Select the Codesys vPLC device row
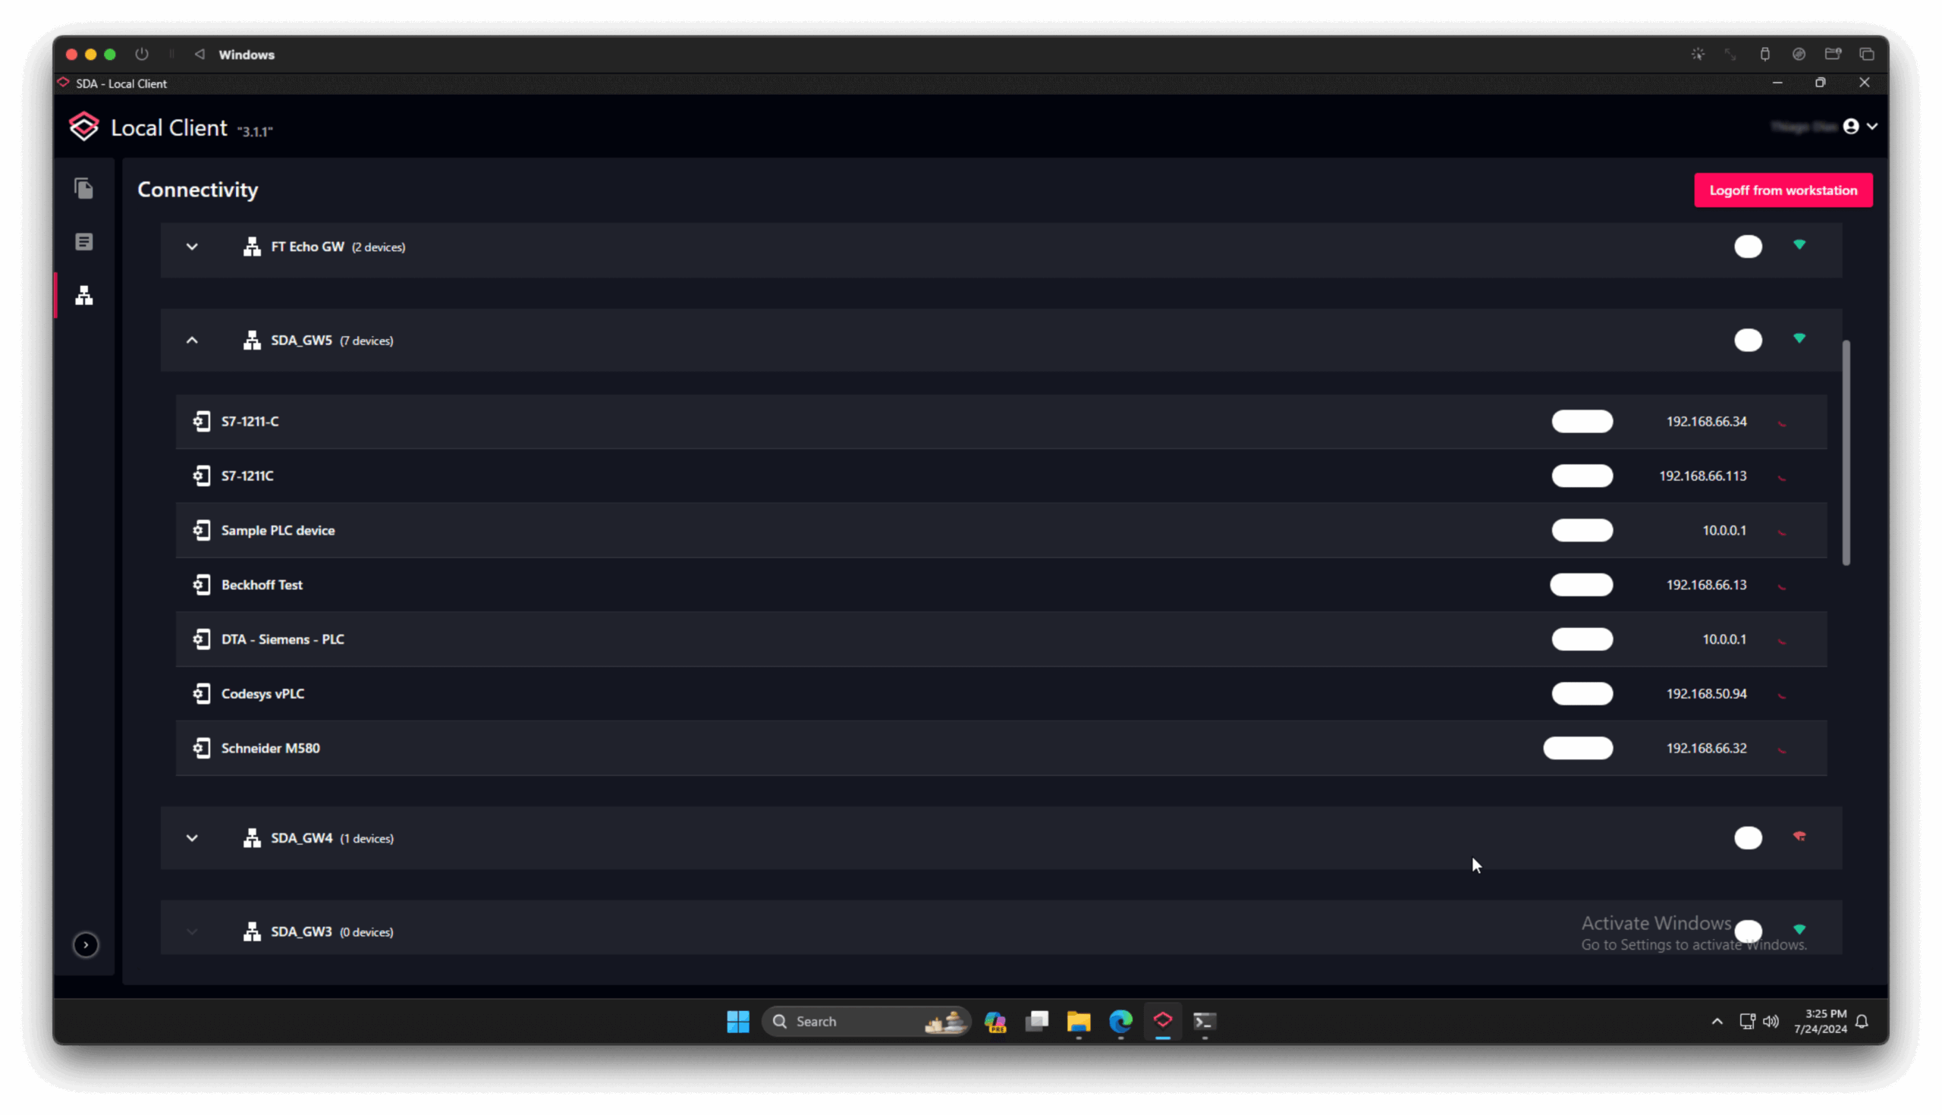 coord(262,694)
